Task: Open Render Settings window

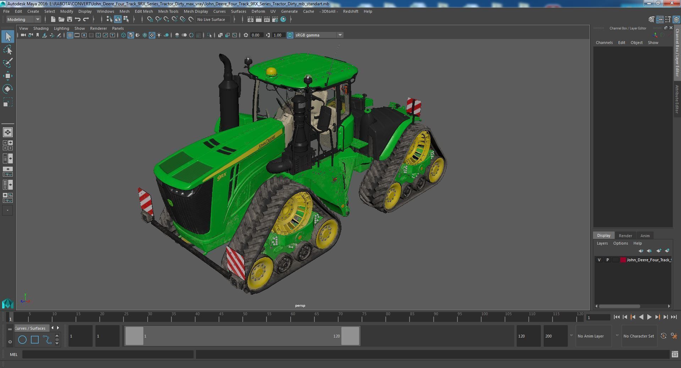Action: (275, 19)
